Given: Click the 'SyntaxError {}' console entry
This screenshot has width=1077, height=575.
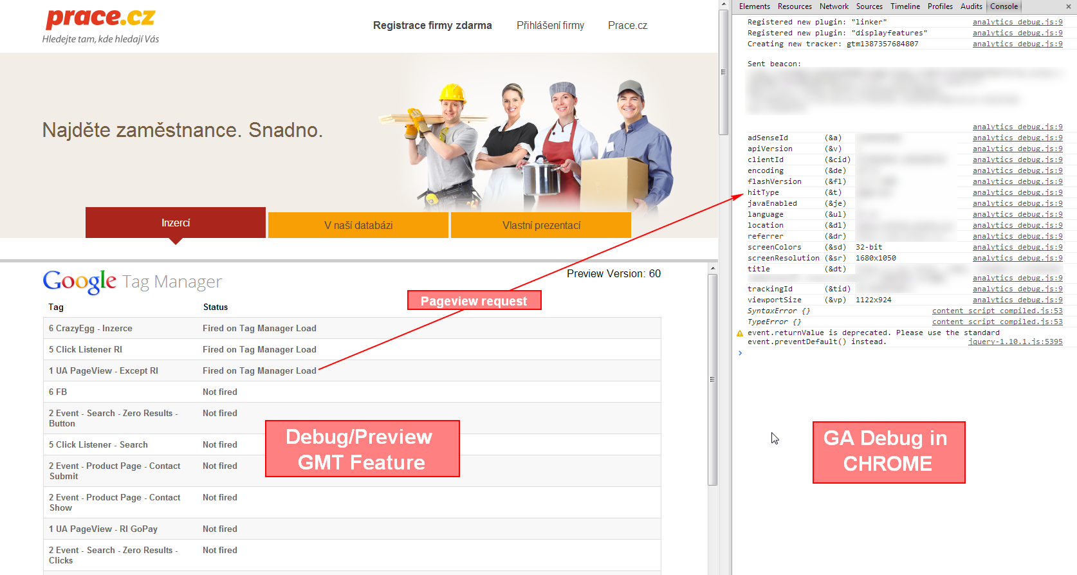Looking at the screenshot, I should click(778, 311).
